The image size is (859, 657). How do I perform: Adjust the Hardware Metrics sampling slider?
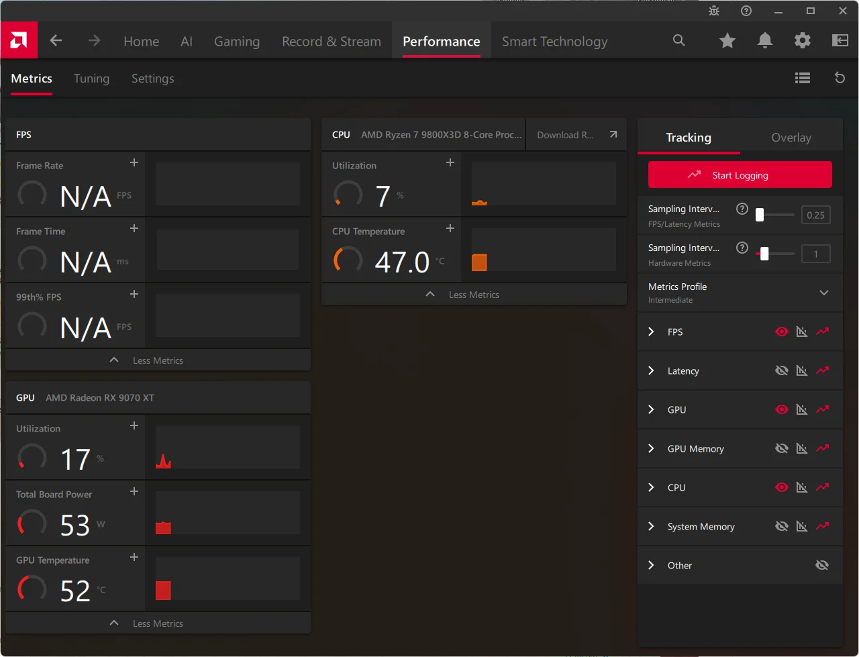point(764,254)
